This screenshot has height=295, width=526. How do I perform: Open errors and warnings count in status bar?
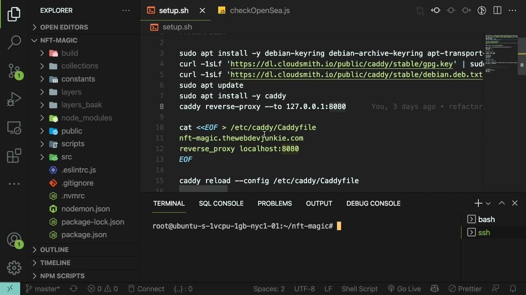(x=102, y=289)
